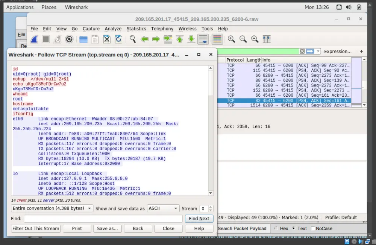Open the Telephony menu
Viewport: 376px width, 245px height.
point(162,29)
